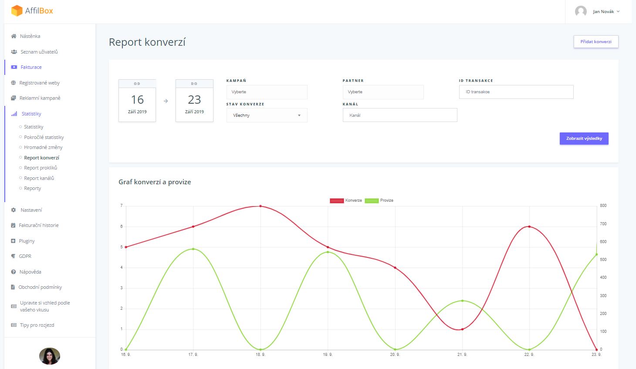Toggle the Provize legend series
636x369 pixels.
point(379,200)
